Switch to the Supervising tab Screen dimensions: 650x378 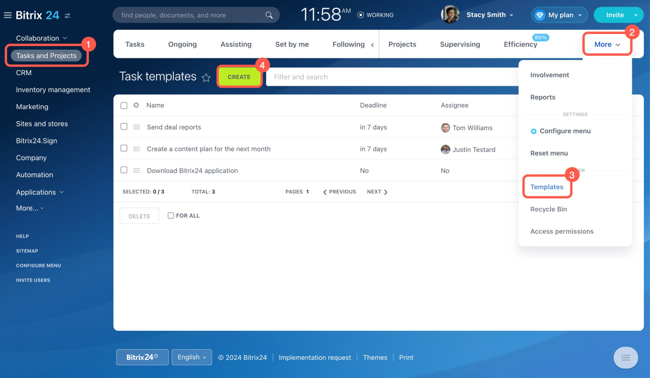[x=460, y=45]
